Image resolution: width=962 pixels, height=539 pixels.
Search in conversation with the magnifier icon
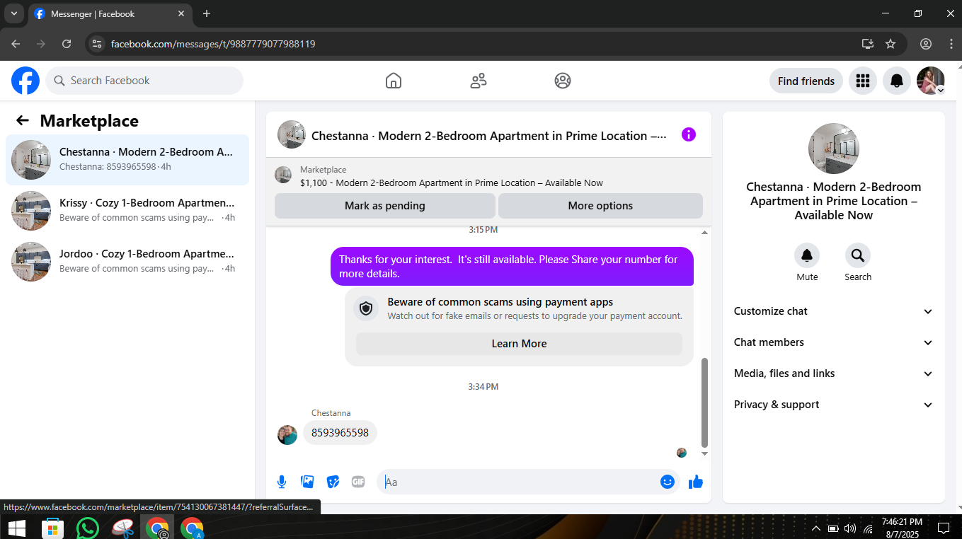point(858,255)
